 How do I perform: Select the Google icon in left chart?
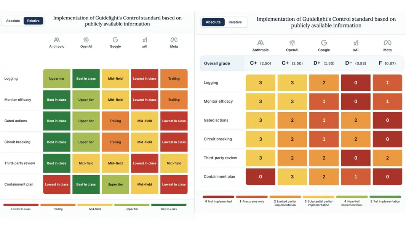click(x=115, y=40)
